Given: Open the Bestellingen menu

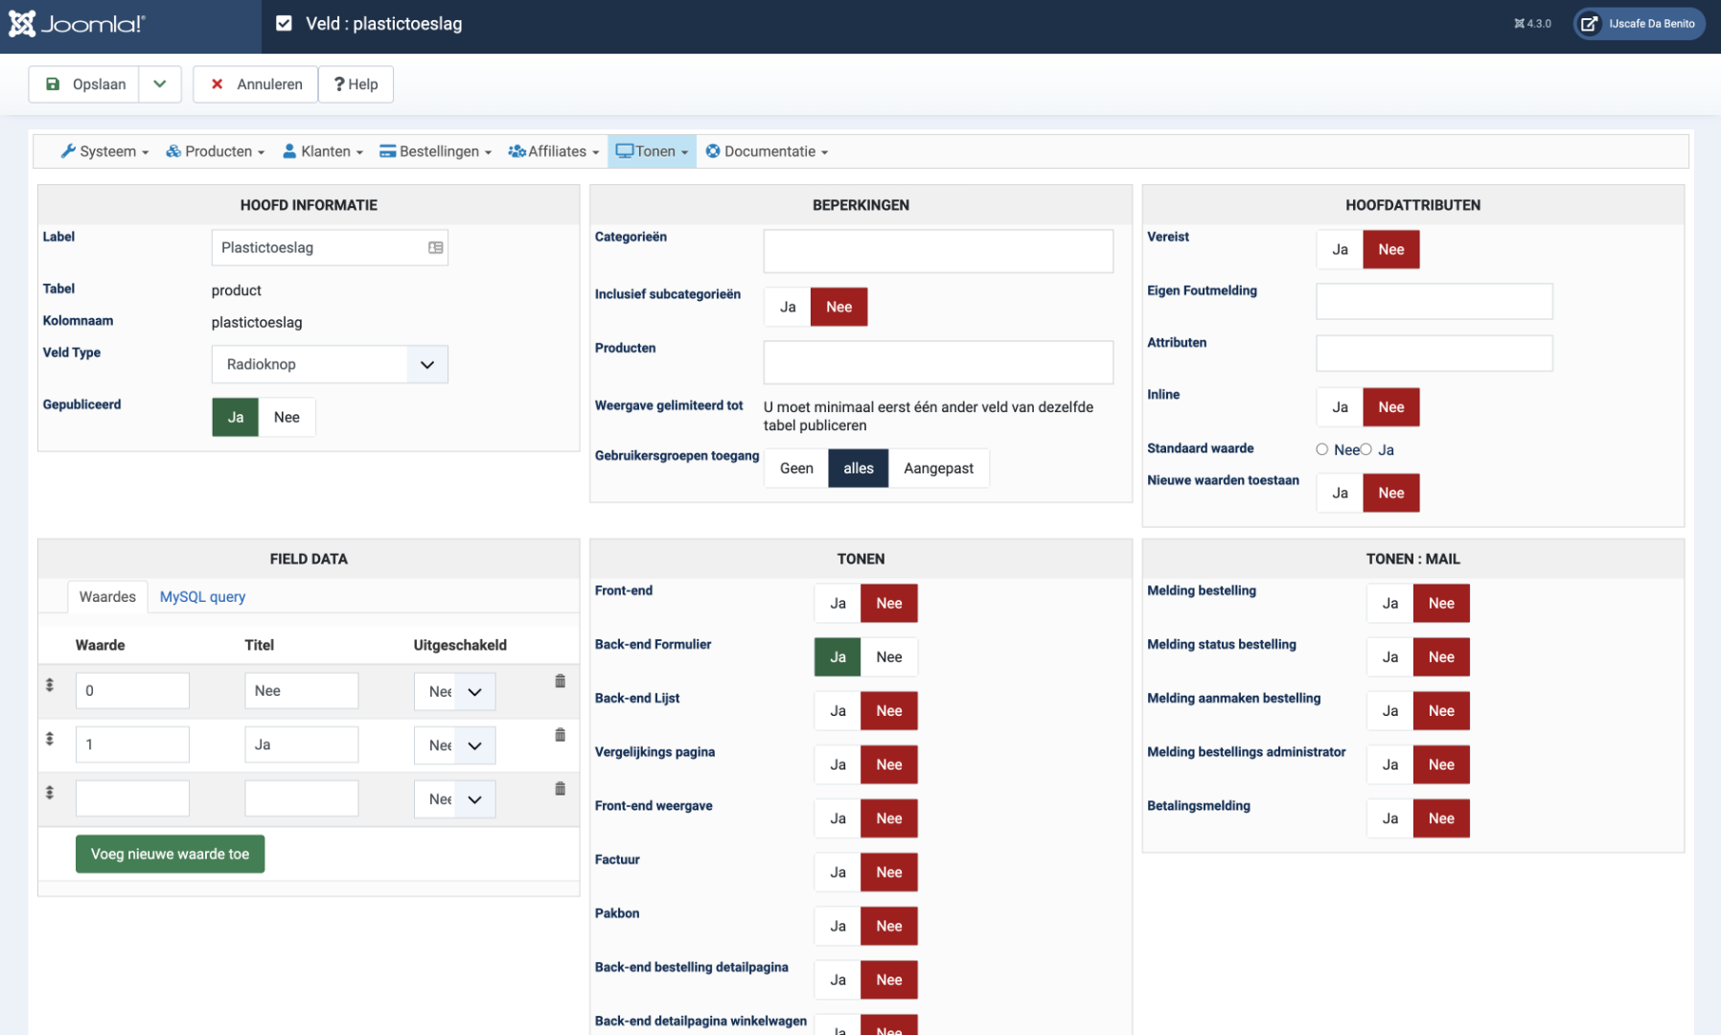Looking at the screenshot, I should click(436, 151).
